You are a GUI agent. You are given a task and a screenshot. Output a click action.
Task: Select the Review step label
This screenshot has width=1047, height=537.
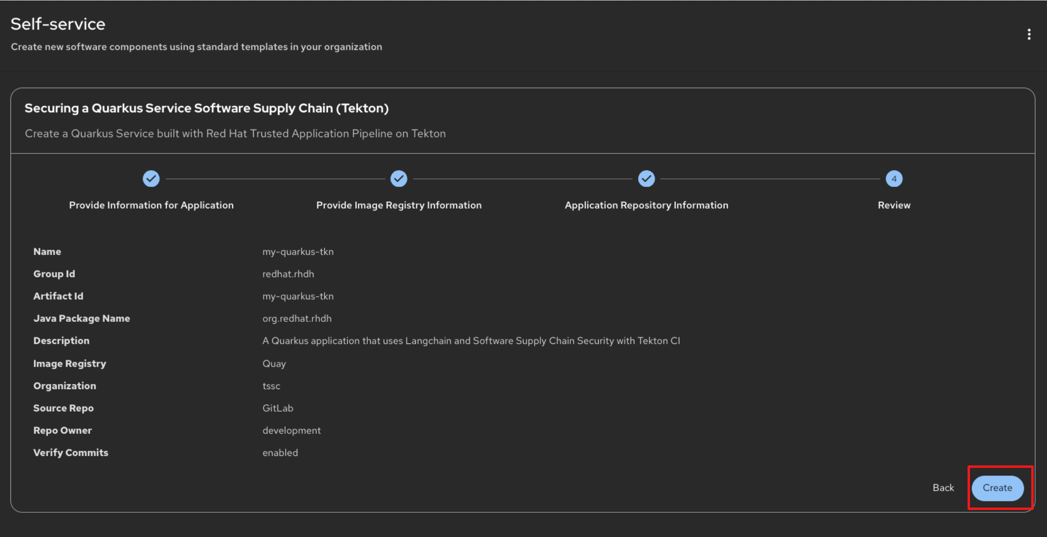tap(894, 205)
